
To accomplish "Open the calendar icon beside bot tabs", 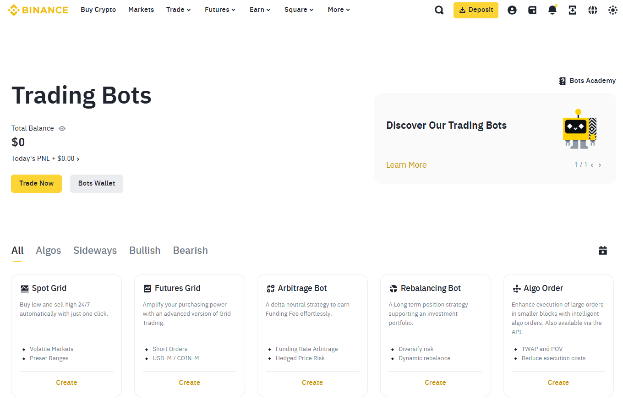I will (x=602, y=251).
